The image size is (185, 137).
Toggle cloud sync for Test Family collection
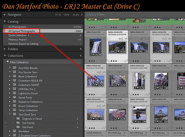pyautogui.click(x=5, y=123)
